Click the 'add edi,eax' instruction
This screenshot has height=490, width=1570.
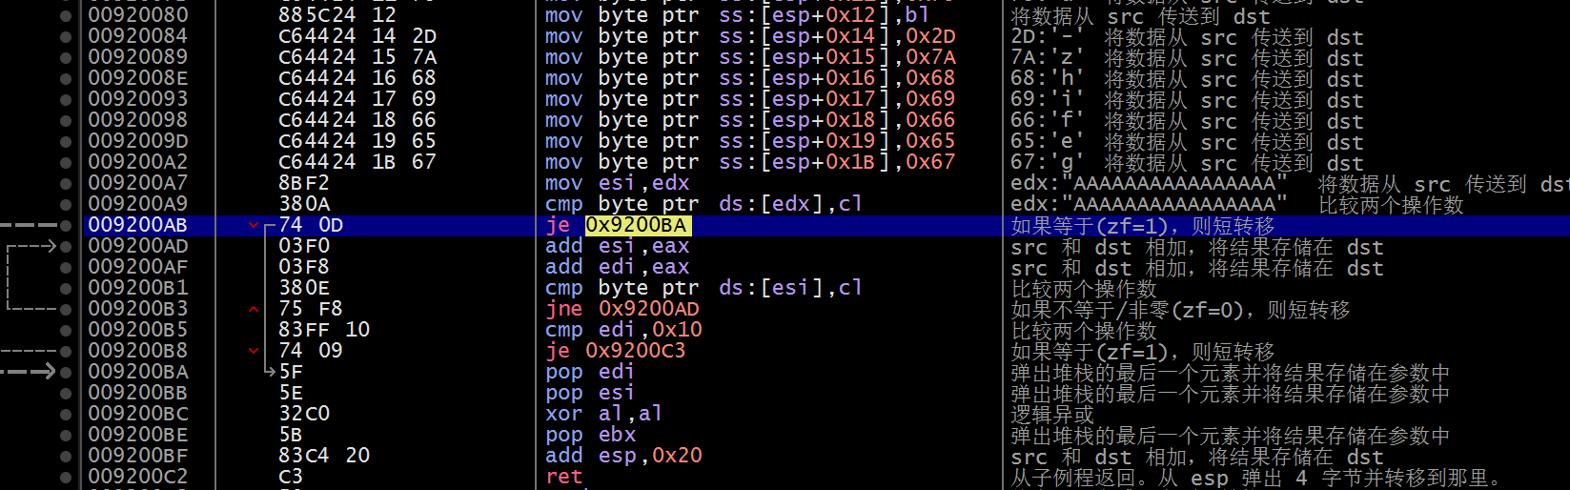(618, 267)
